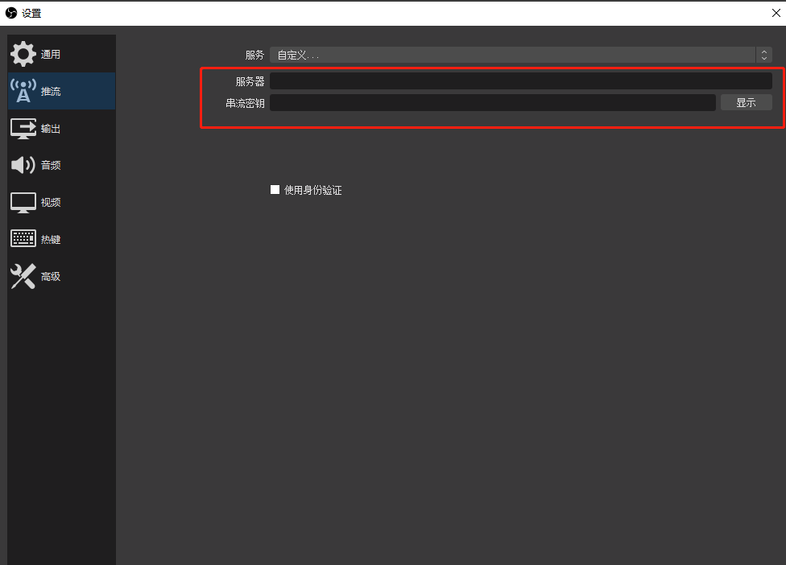Toggle authentication option on

[275, 189]
